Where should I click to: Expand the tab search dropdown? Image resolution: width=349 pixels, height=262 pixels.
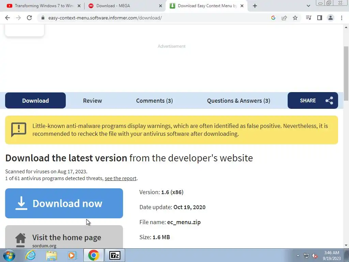click(308, 6)
